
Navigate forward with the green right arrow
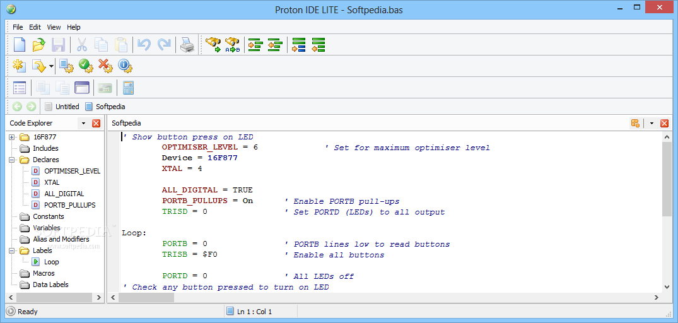coord(31,107)
